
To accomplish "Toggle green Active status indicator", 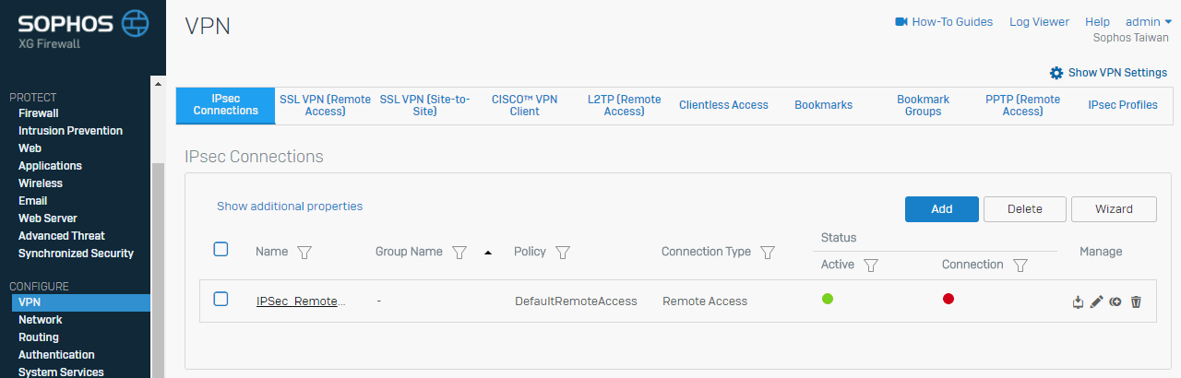I will pos(828,299).
